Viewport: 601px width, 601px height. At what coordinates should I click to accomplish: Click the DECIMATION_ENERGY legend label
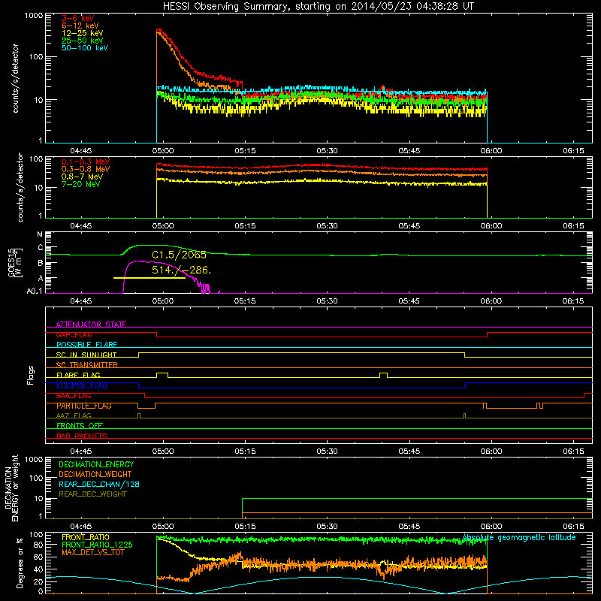tap(96, 464)
